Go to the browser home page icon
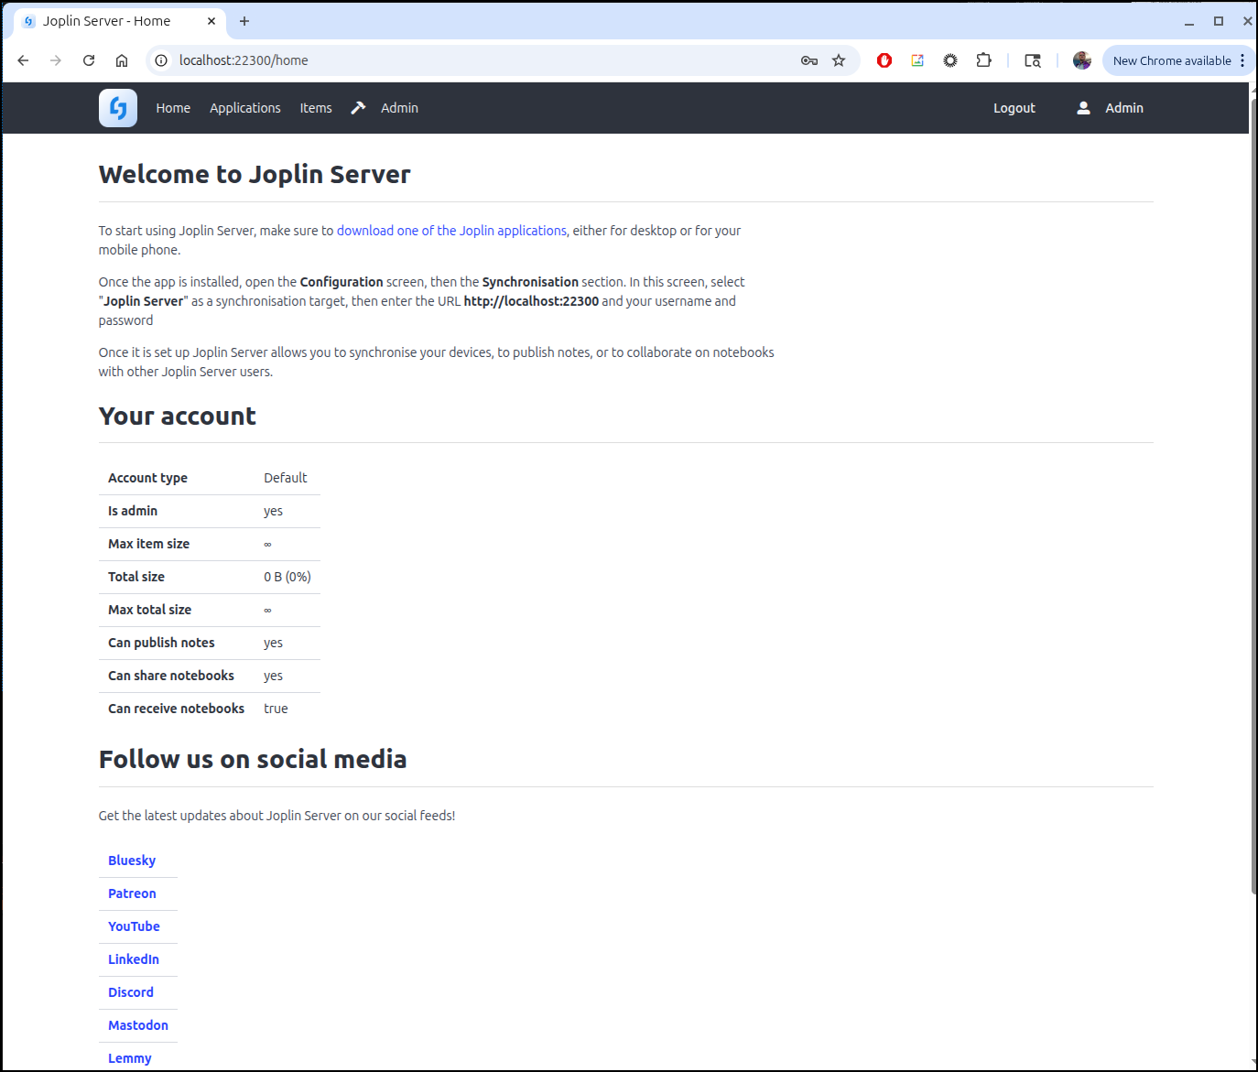 (x=122, y=60)
